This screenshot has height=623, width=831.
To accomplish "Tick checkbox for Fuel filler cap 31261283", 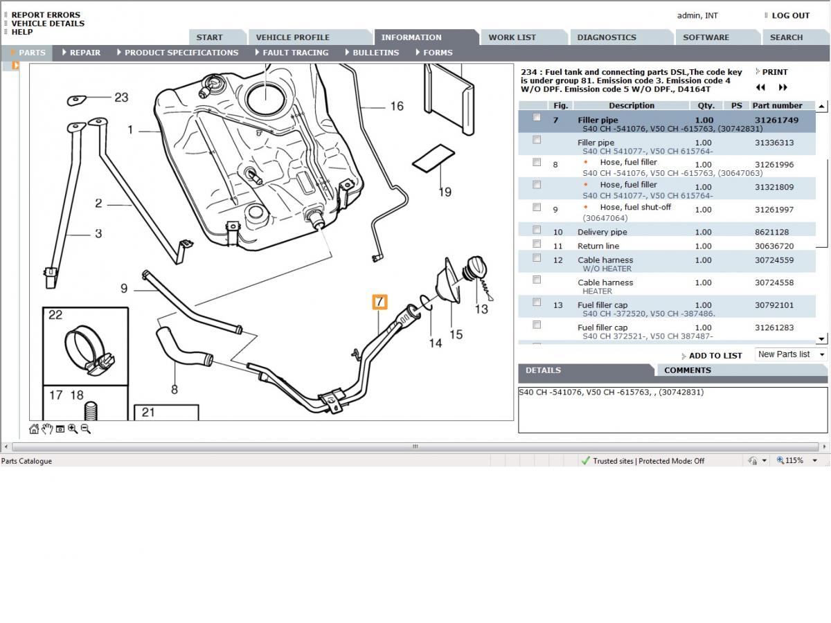I will [x=537, y=325].
